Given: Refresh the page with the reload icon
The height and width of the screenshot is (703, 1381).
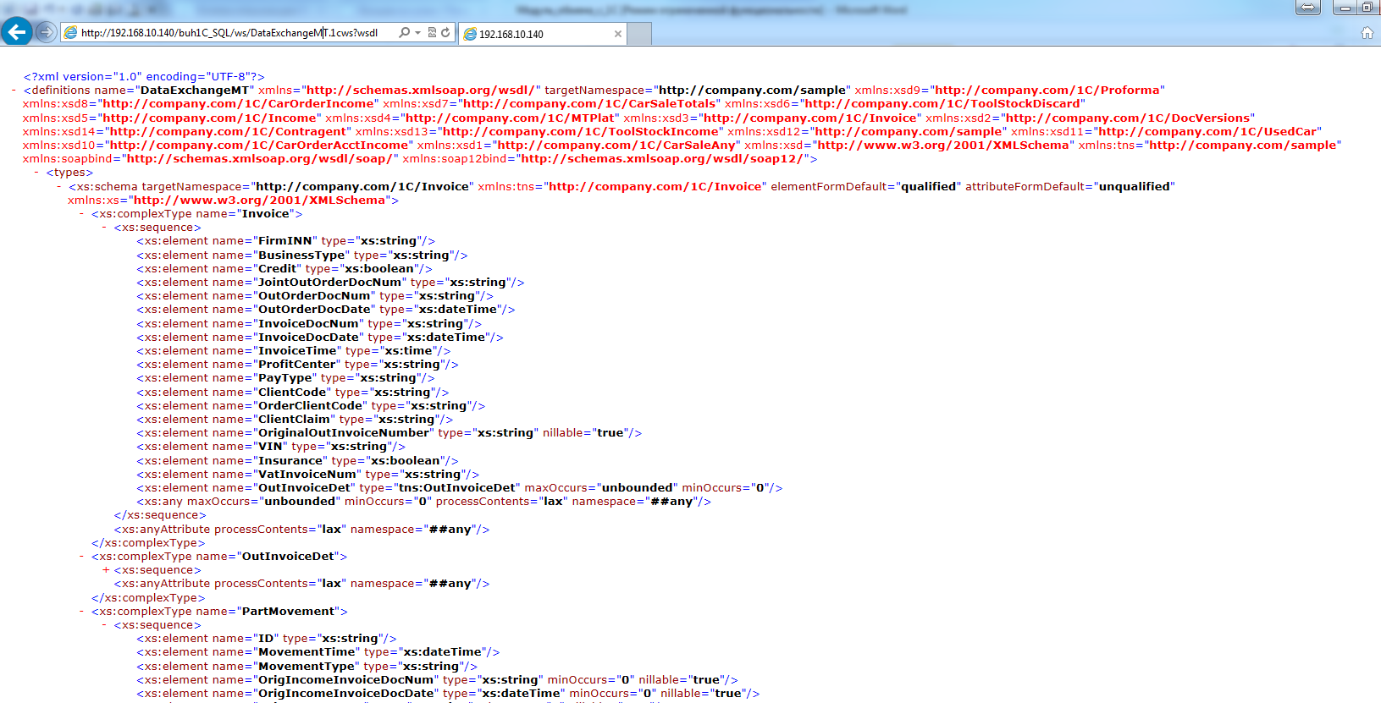Looking at the screenshot, I should 445,33.
